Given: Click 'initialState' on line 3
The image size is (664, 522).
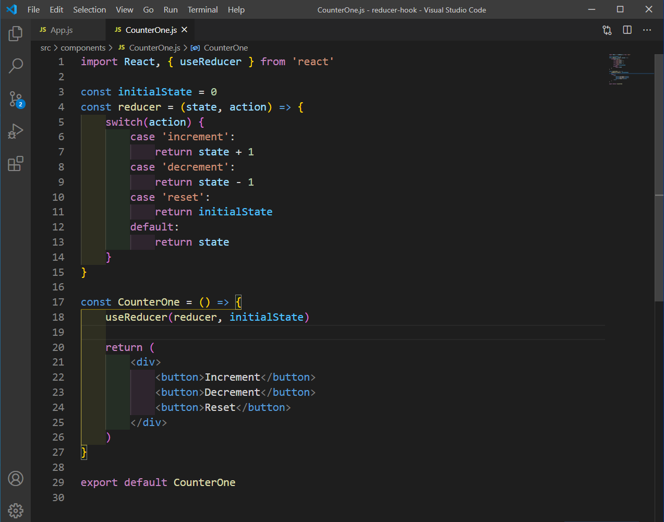Looking at the screenshot, I should point(155,92).
